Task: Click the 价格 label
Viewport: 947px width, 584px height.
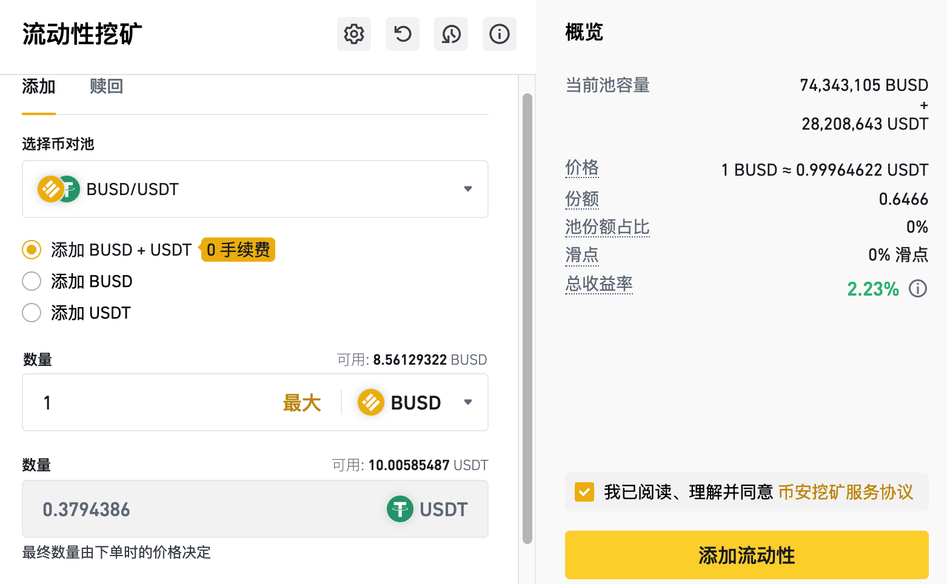Action: [582, 167]
